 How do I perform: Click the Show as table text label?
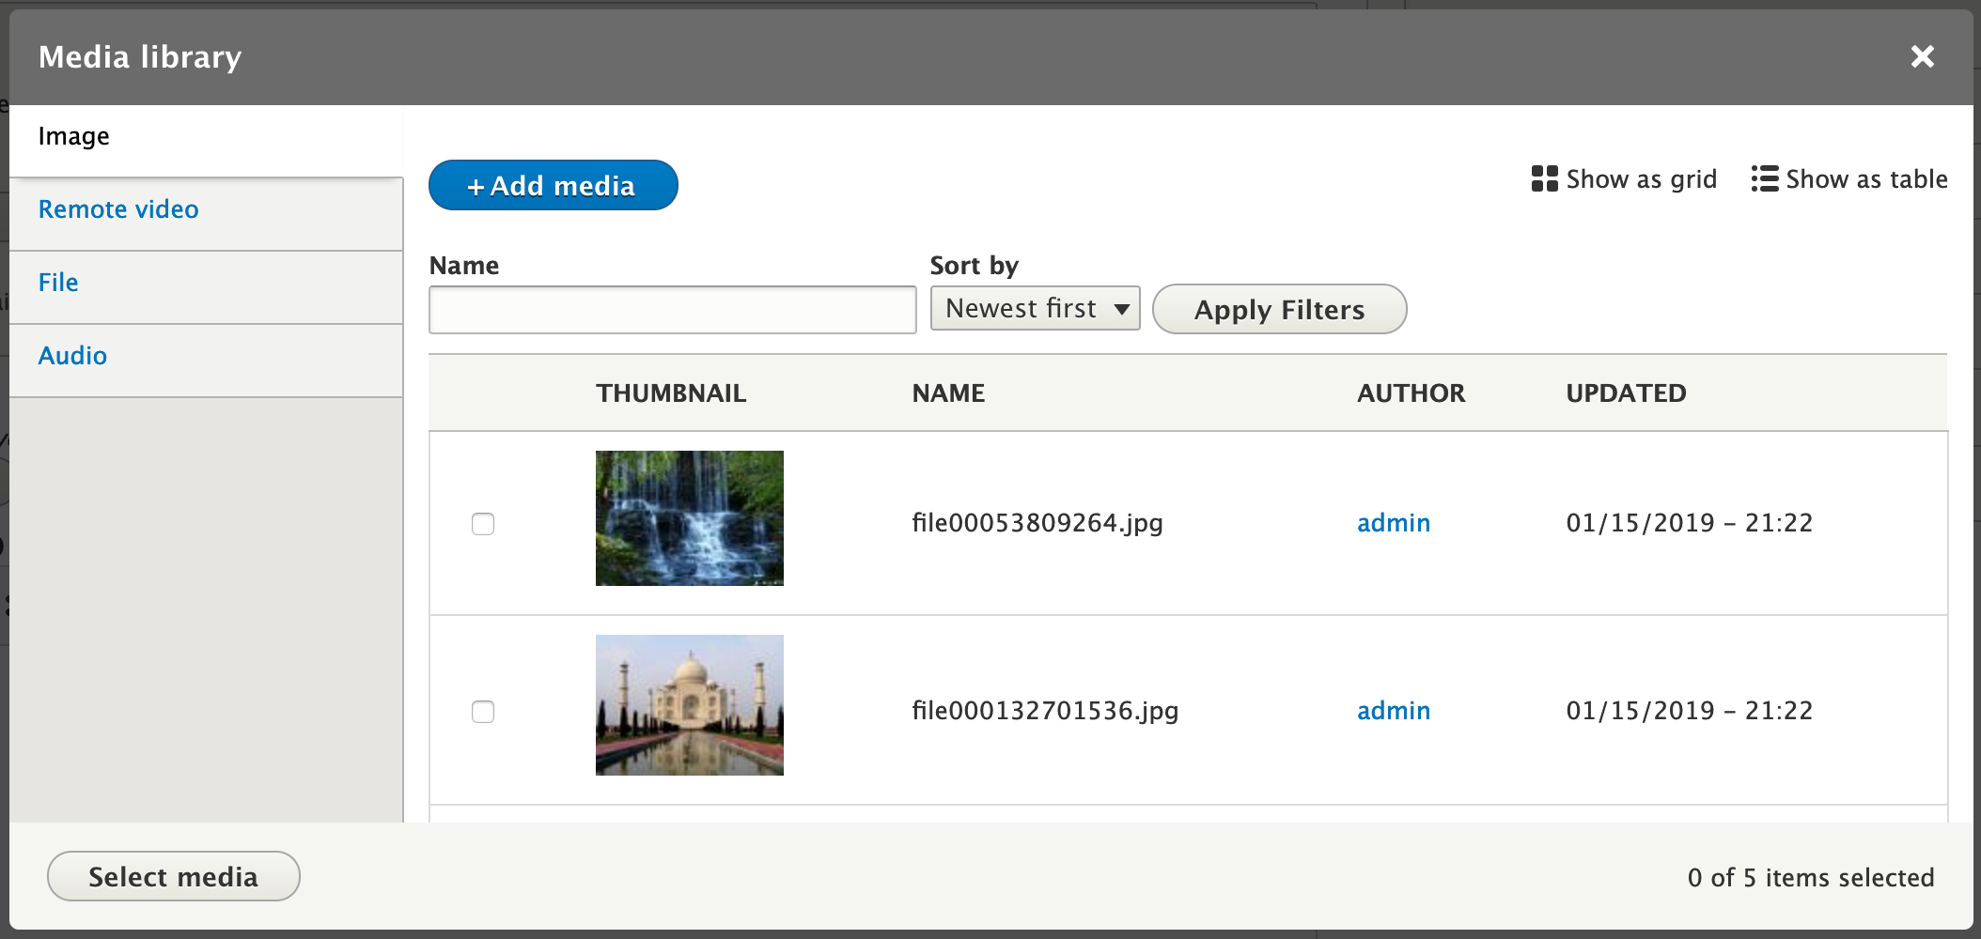(x=1865, y=179)
